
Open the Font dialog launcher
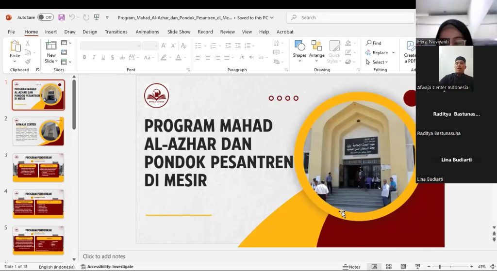(188, 70)
